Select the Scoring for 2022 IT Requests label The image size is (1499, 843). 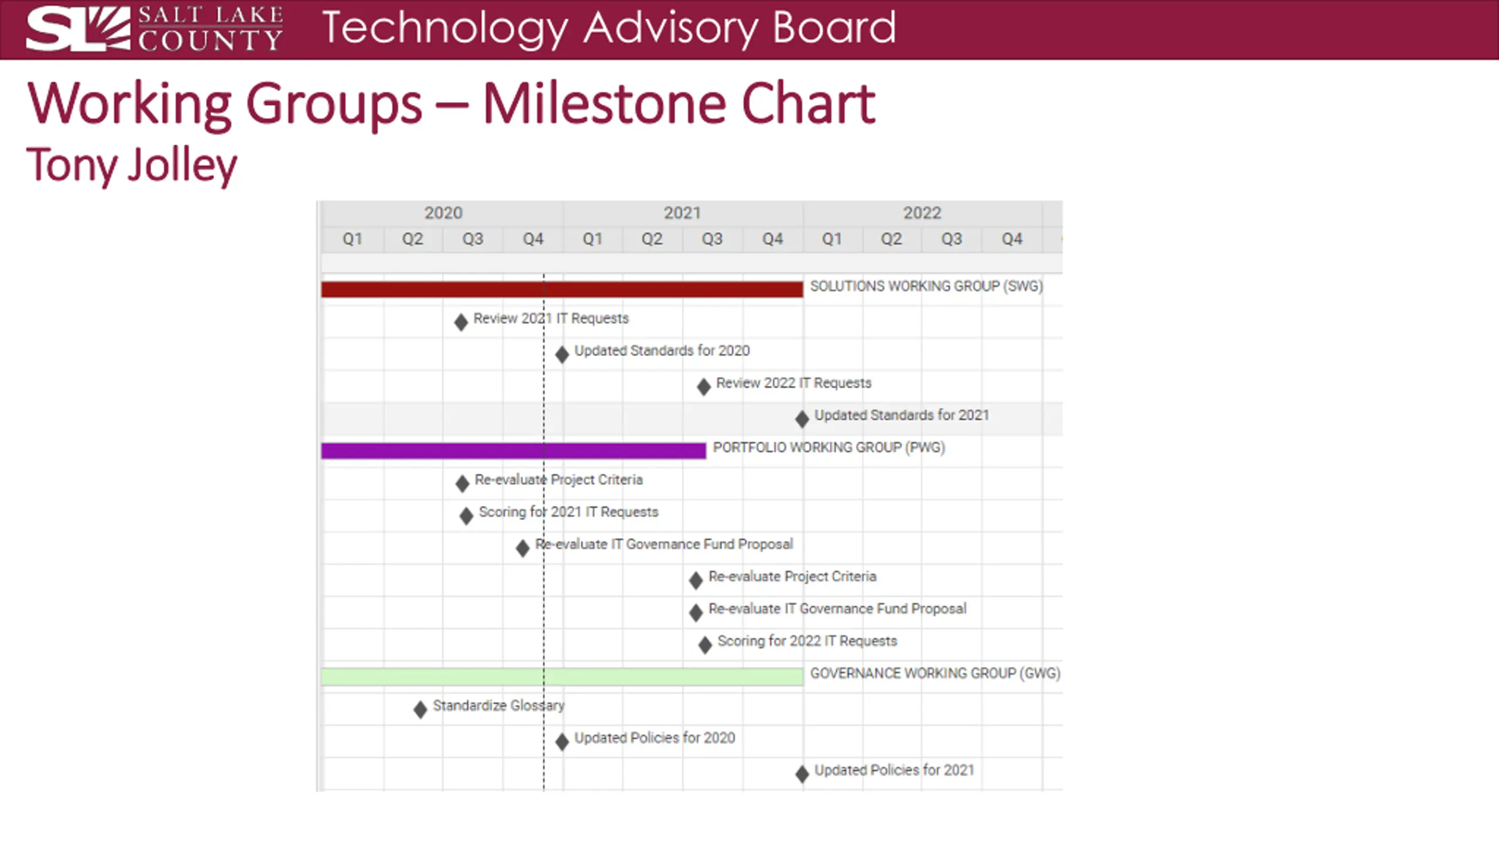pos(807,641)
